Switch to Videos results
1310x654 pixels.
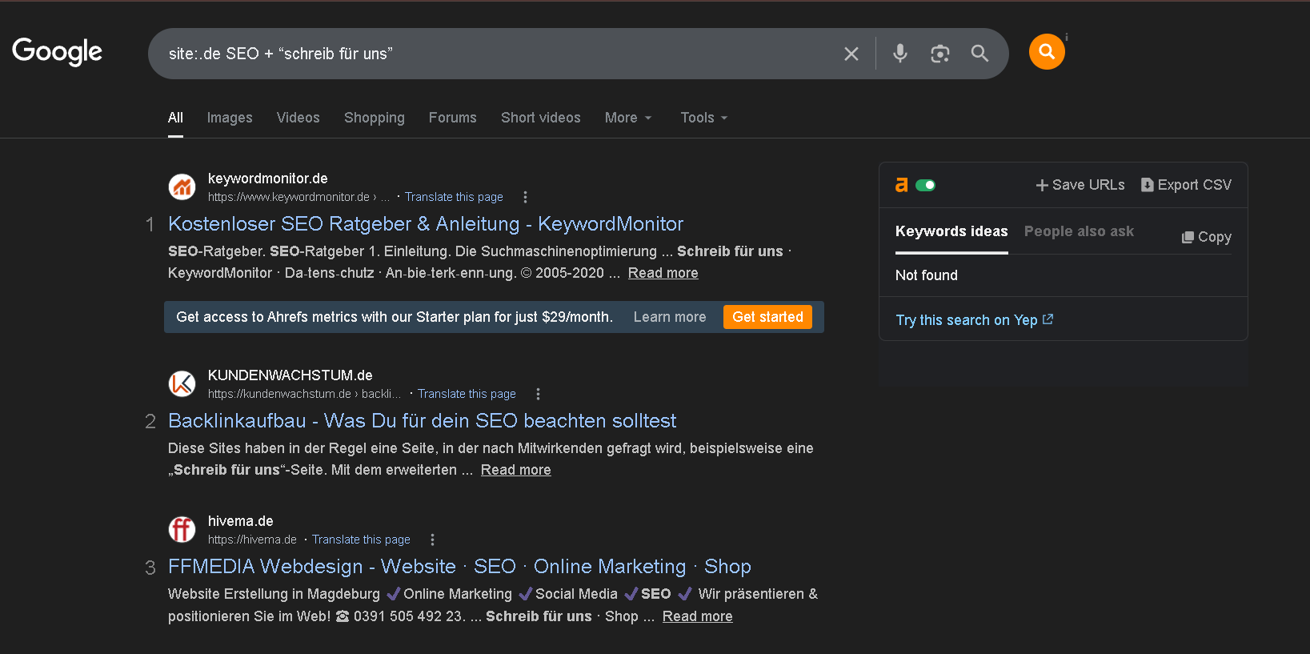point(298,118)
